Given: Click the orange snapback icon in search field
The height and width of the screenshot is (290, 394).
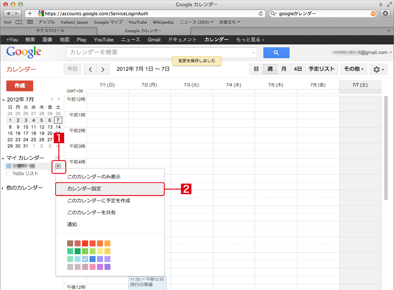Looking at the screenshot, I should coord(373,13).
